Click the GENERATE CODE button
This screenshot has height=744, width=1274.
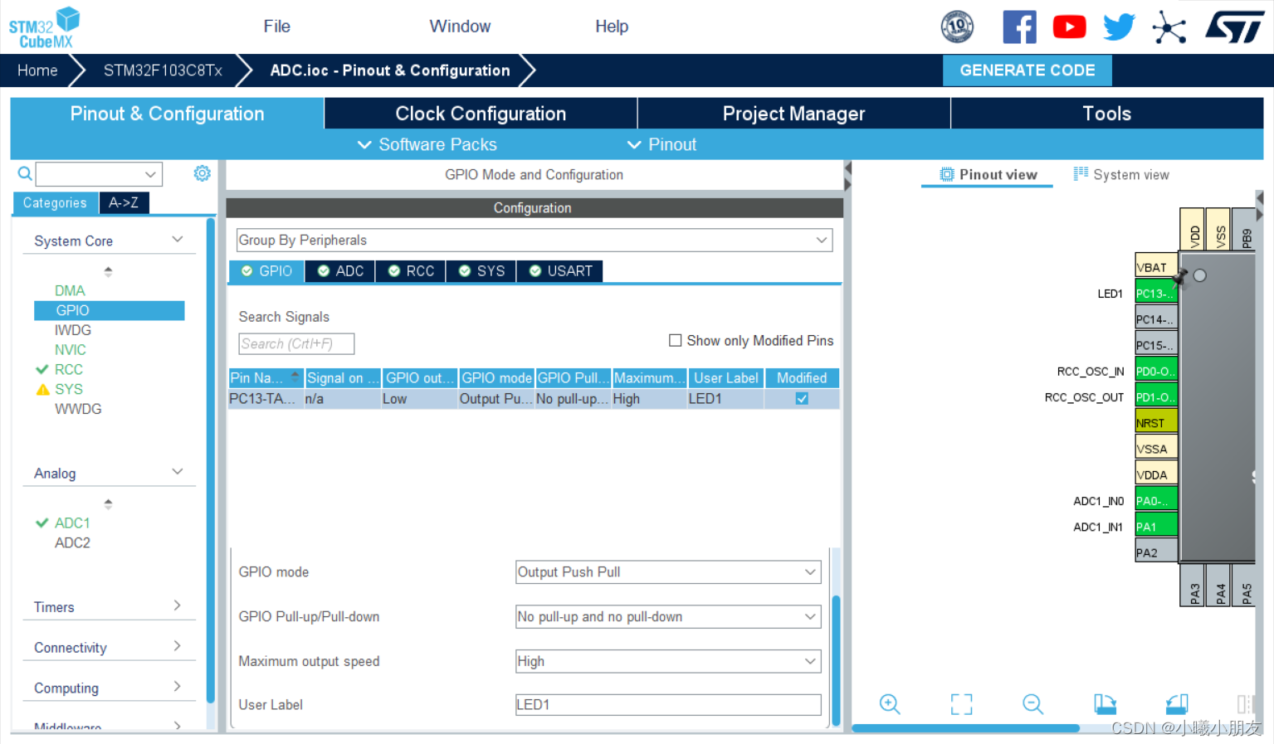(x=1027, y=71)
